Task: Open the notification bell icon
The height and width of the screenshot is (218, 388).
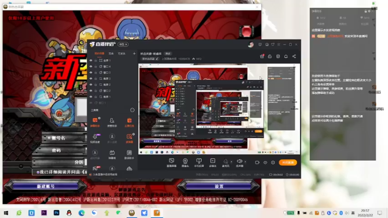Action: tap(286, 56)
